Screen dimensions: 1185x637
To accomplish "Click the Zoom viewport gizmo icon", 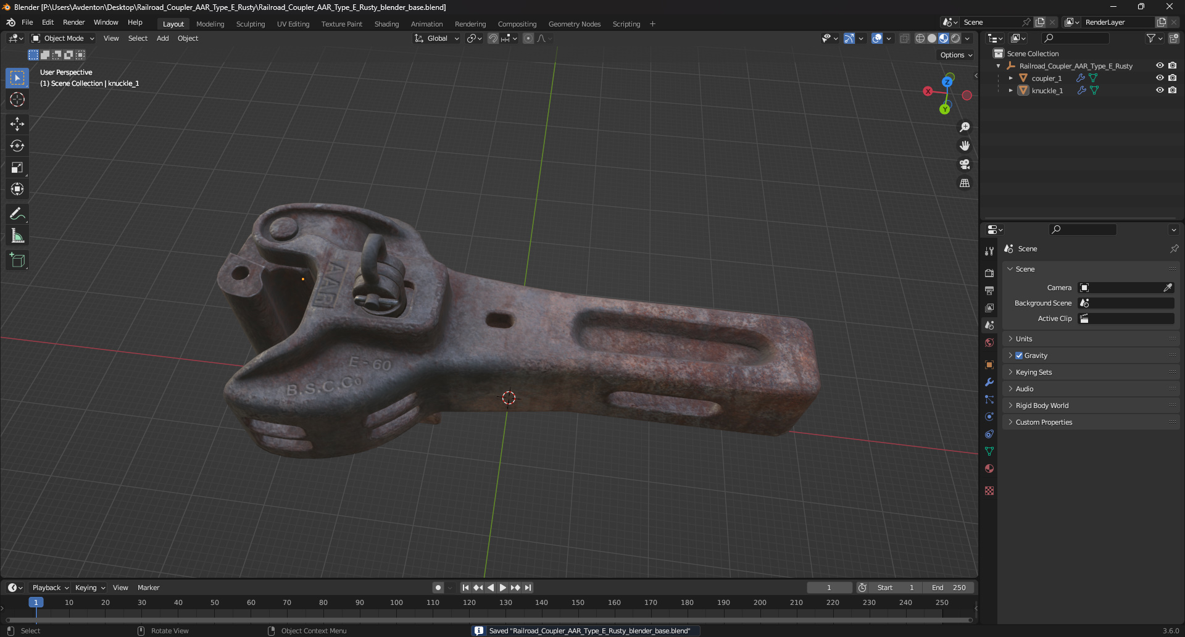I will 965,127.
